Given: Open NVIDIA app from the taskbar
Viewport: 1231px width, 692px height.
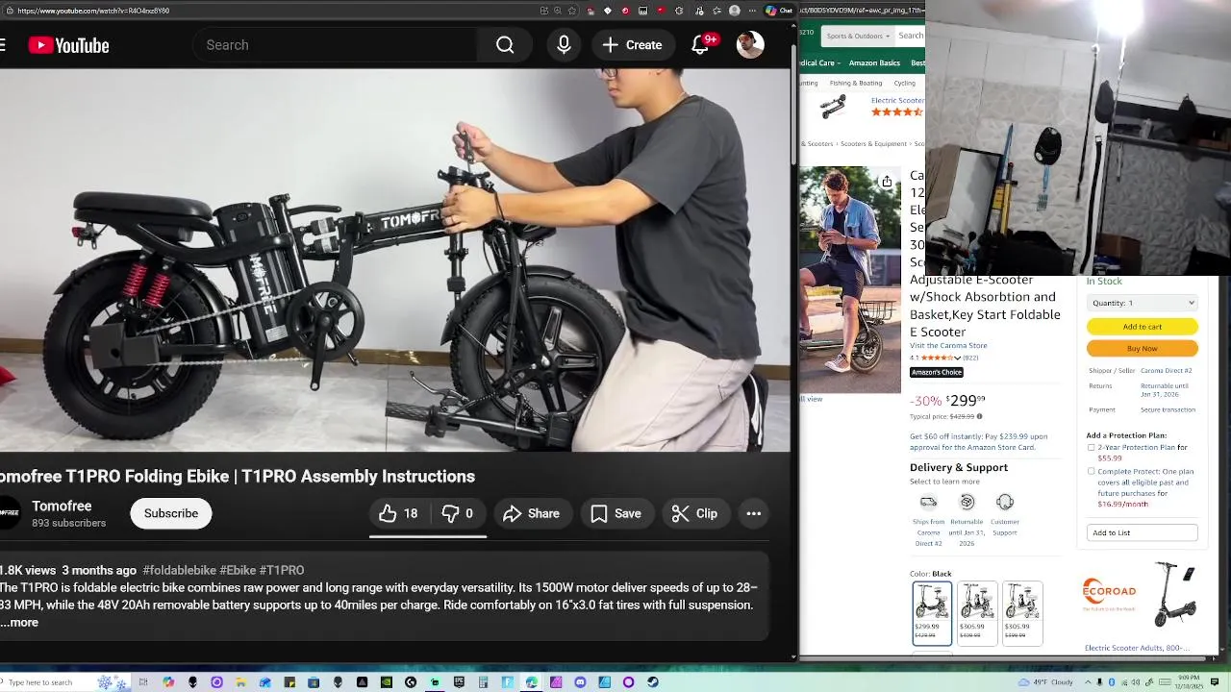Looking at the screenshot, I should point(386,682).
